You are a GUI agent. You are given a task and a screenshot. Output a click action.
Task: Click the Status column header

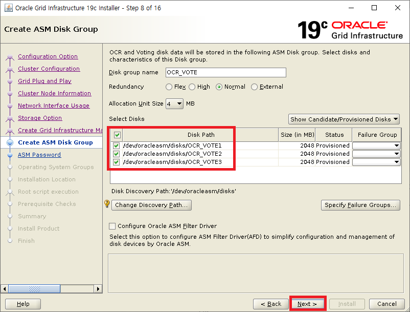334,135
